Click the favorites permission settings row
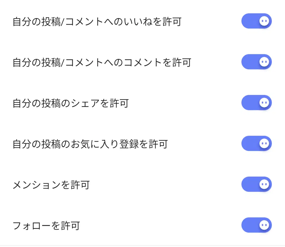285x247 pixels. [142, 143]
